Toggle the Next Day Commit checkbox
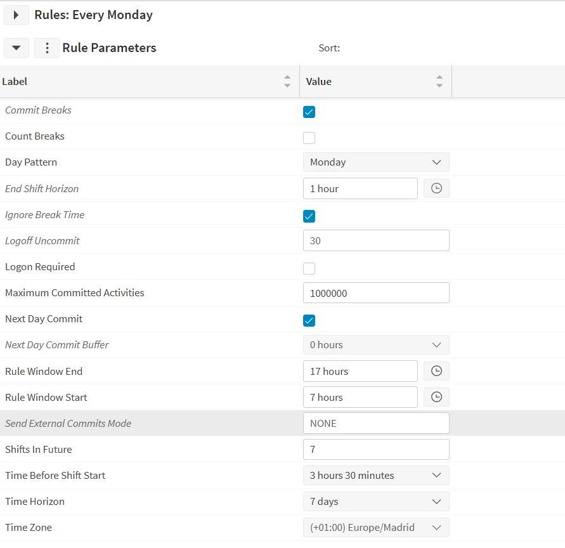The image size is (565, 548). pos(309,320)
